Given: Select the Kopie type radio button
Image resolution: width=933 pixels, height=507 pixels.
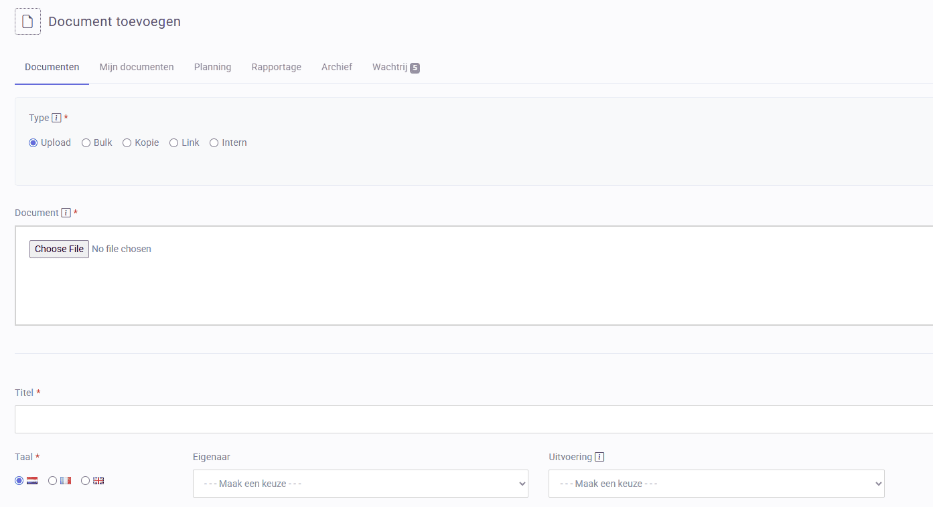Looking at the screenshot, I should coord(127,142).
